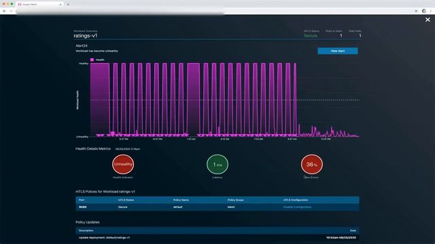Close the browser tab
This screenshot has width=435, height=244.
tap(60, 5)
